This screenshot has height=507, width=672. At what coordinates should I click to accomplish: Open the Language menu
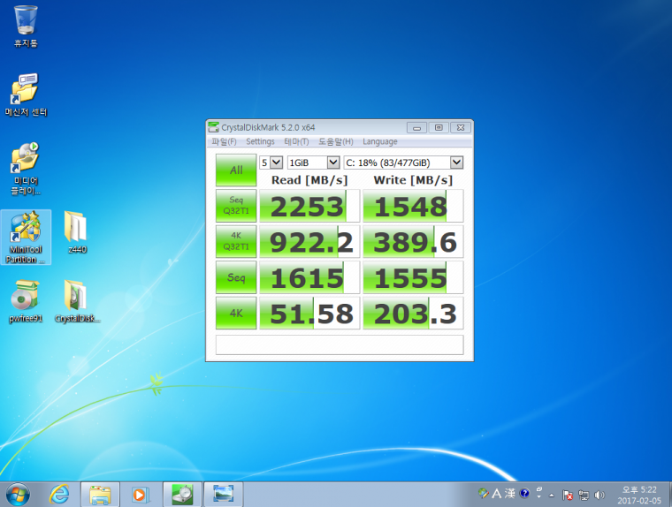[x=379, y=141]
